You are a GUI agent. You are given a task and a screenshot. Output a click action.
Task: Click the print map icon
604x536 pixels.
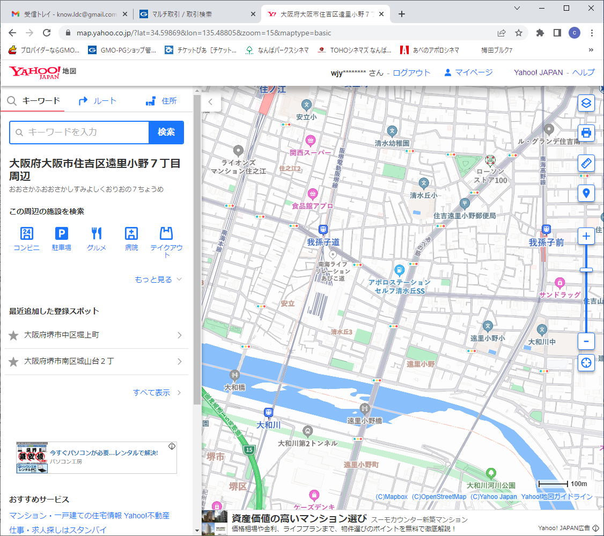tap(586, 133)
